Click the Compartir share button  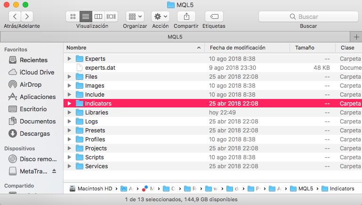point(186,16)
